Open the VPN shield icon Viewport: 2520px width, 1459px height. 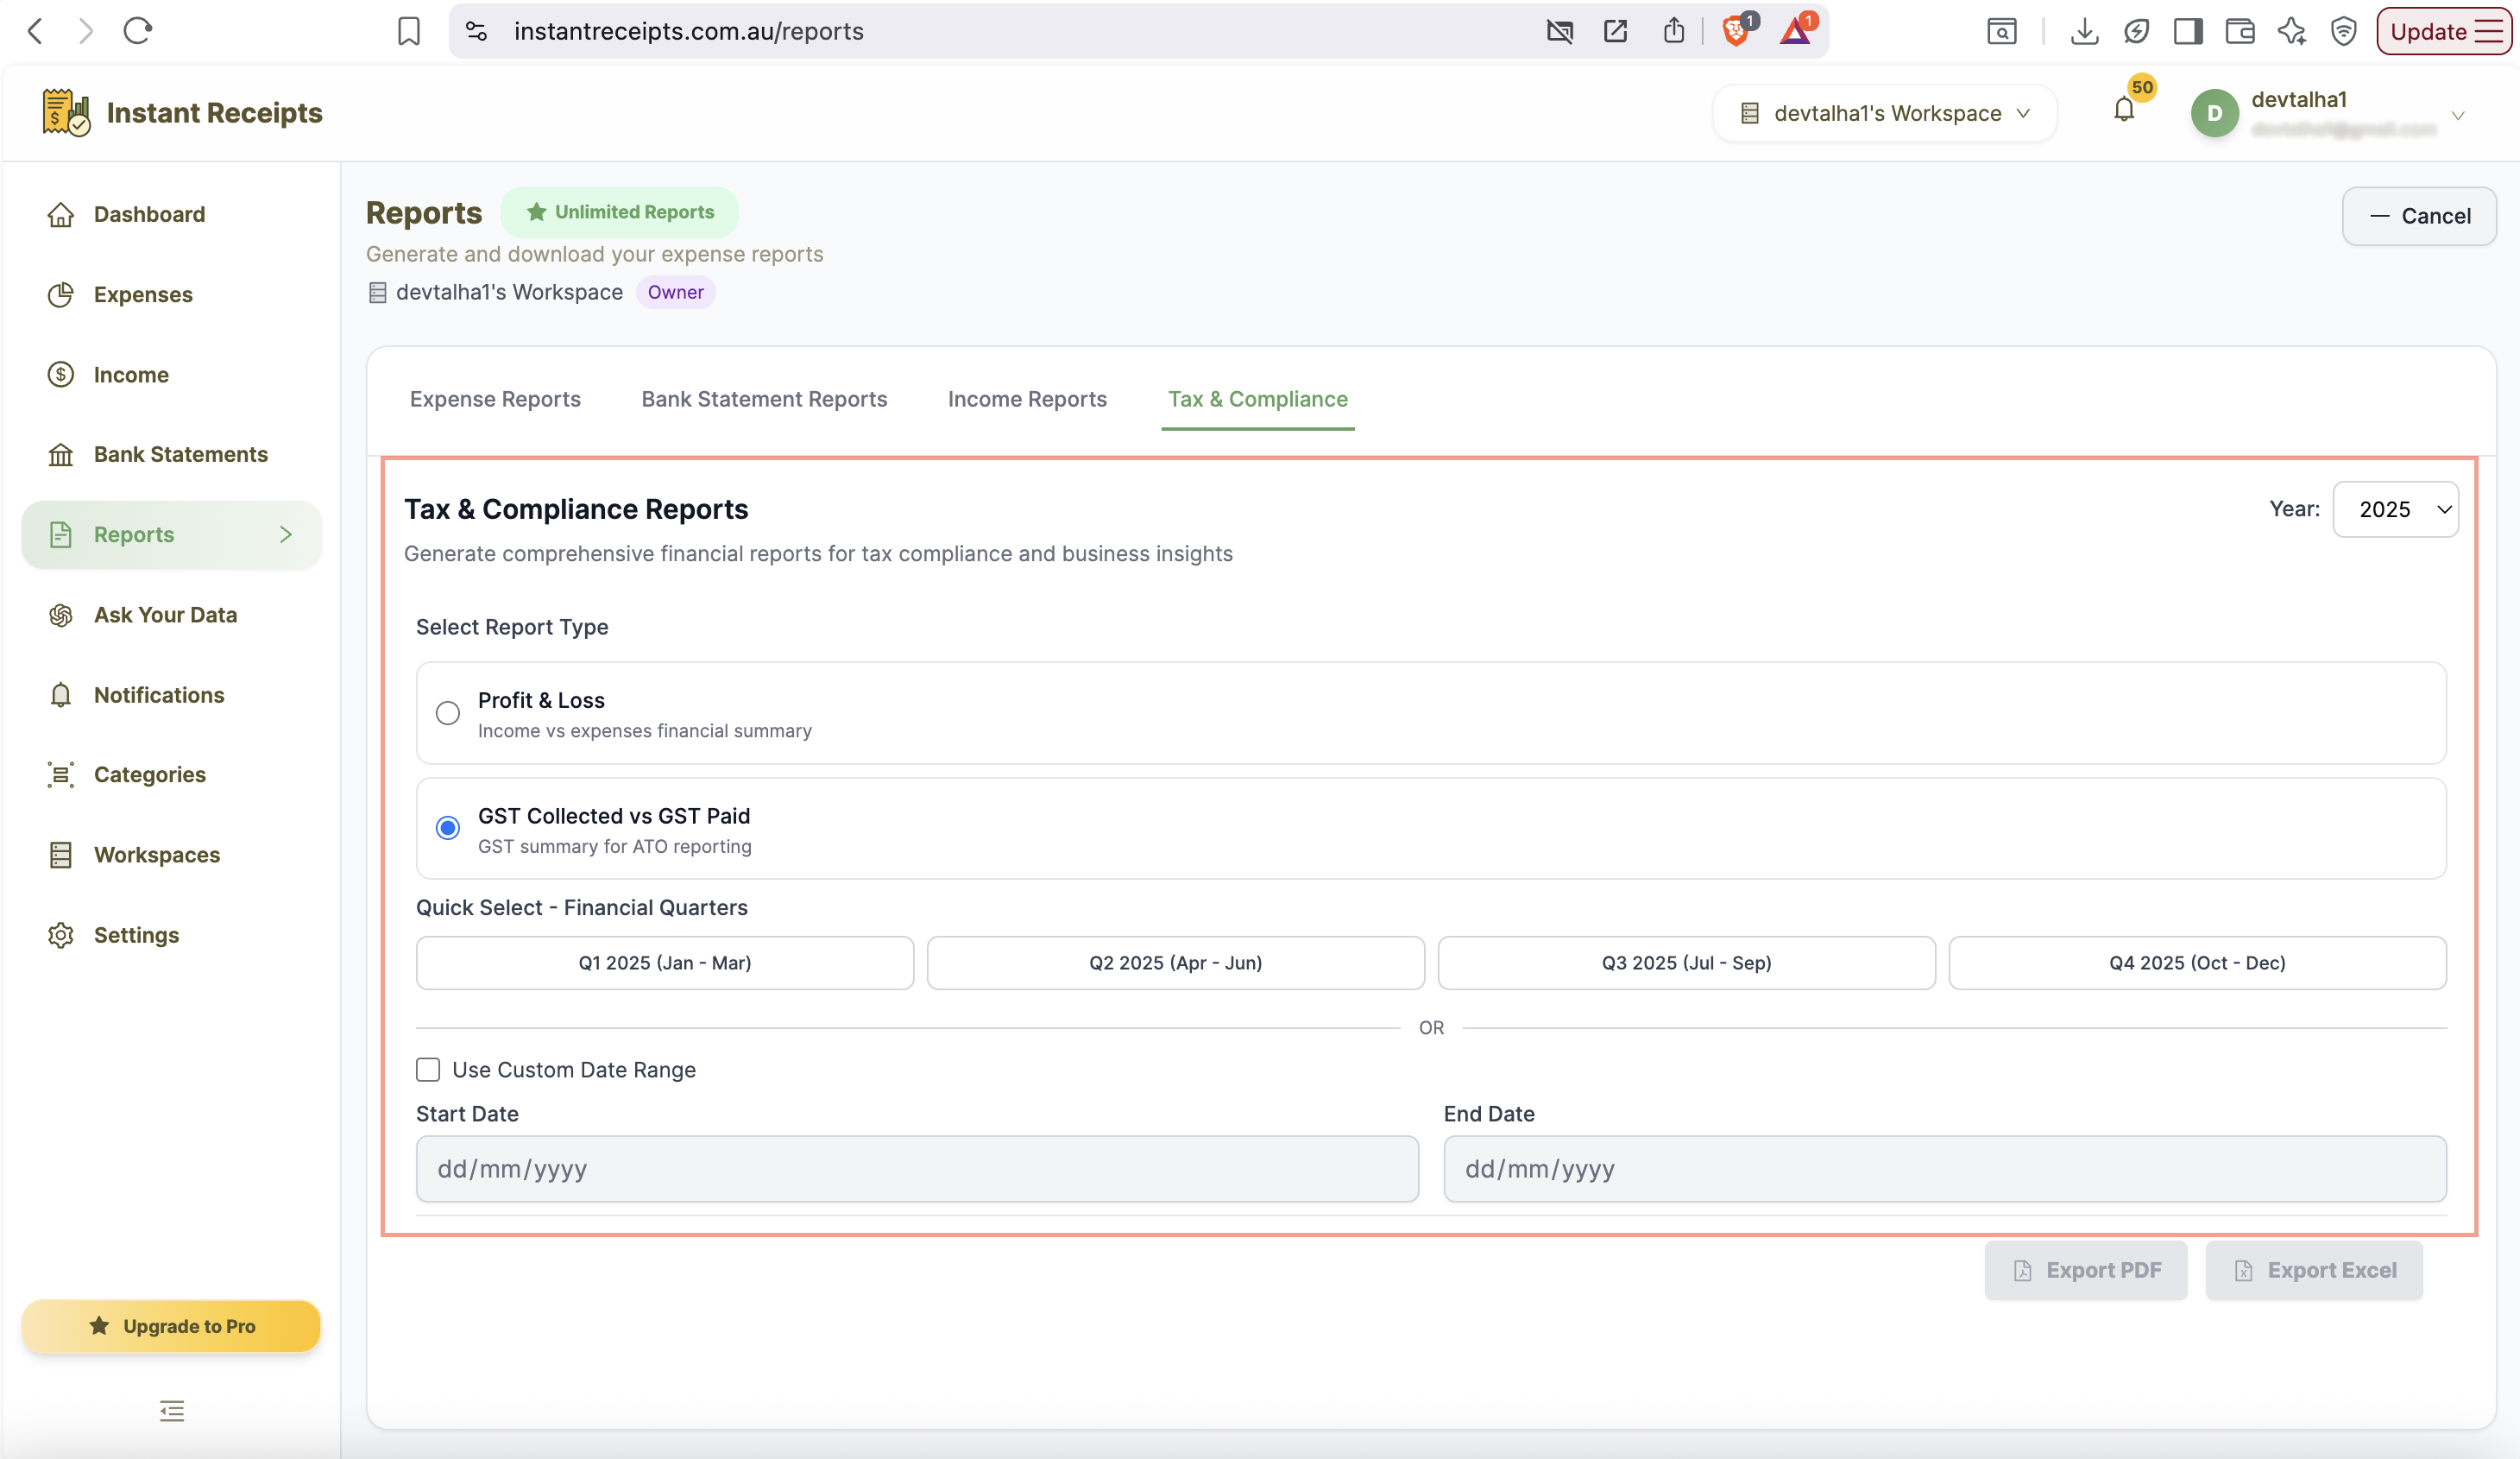2344,31
